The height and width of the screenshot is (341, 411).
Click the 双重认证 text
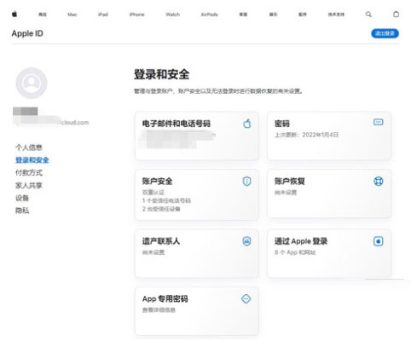pyautogui.click(x=153, y=193)
